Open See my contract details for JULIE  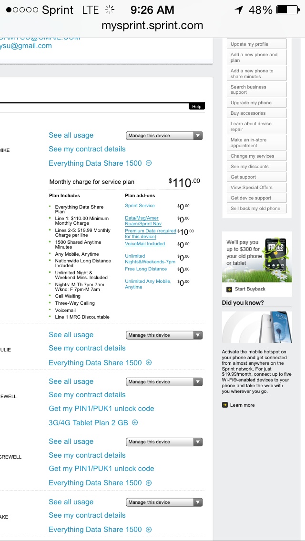click(x=87, y=348)
